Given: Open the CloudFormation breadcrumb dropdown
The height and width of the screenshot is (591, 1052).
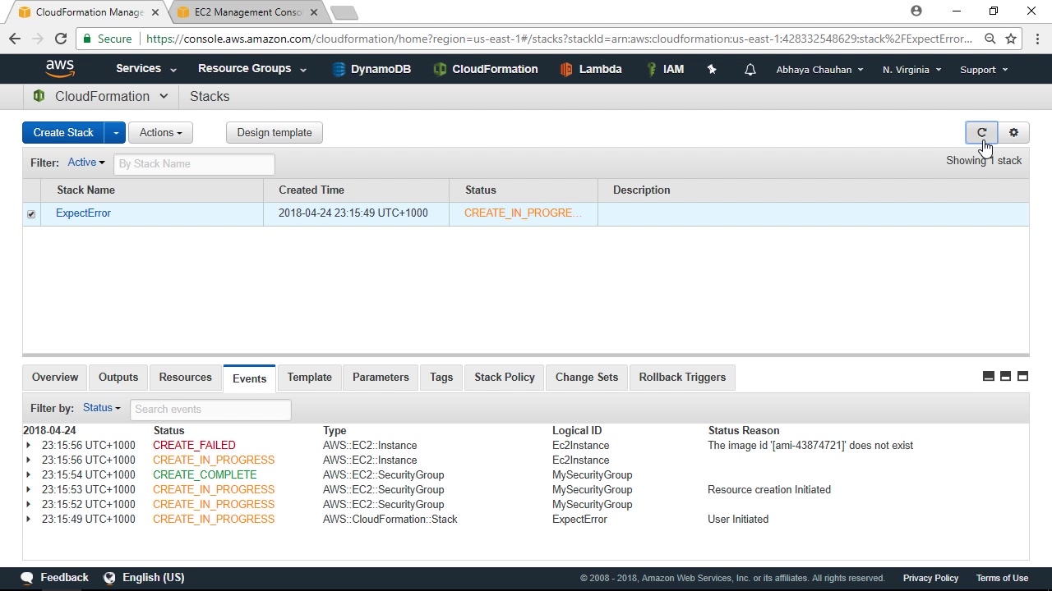Looking at the screenshot, I should tap(164, 96).
